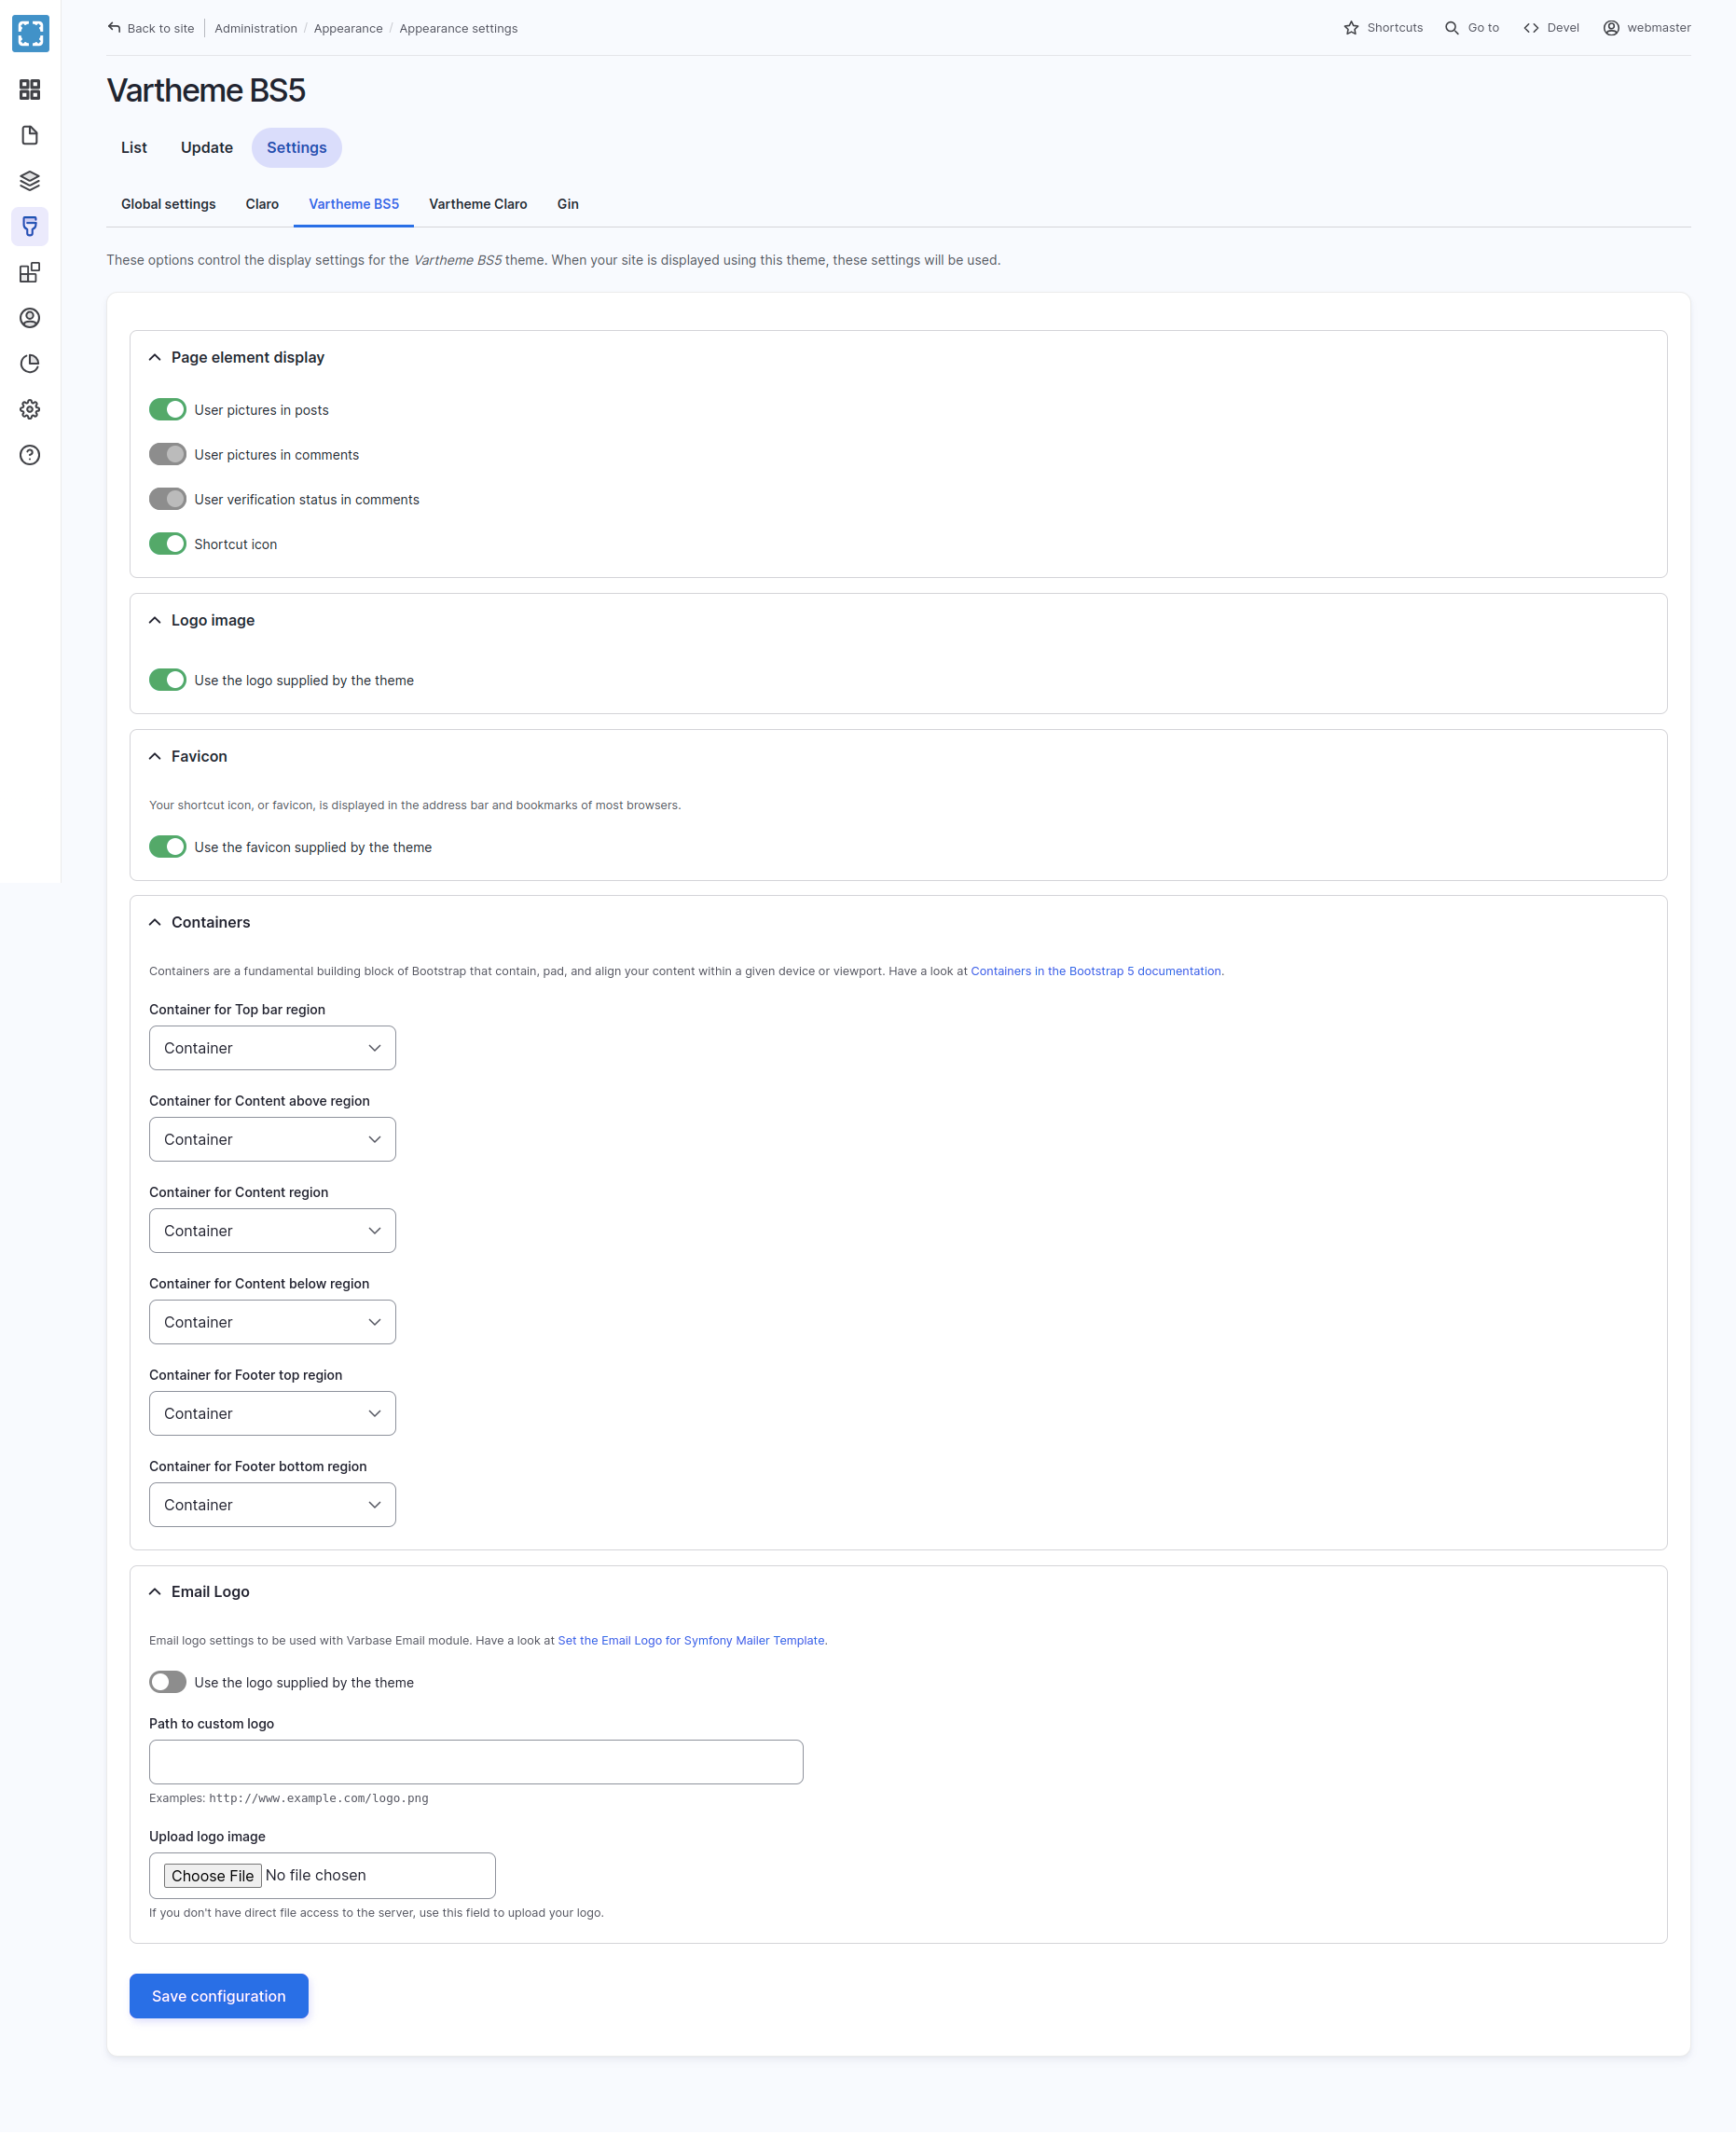Click the Structure layers icon in sidebar
This screenshot has height=2134, width=1736.
(x=30, y=181)
